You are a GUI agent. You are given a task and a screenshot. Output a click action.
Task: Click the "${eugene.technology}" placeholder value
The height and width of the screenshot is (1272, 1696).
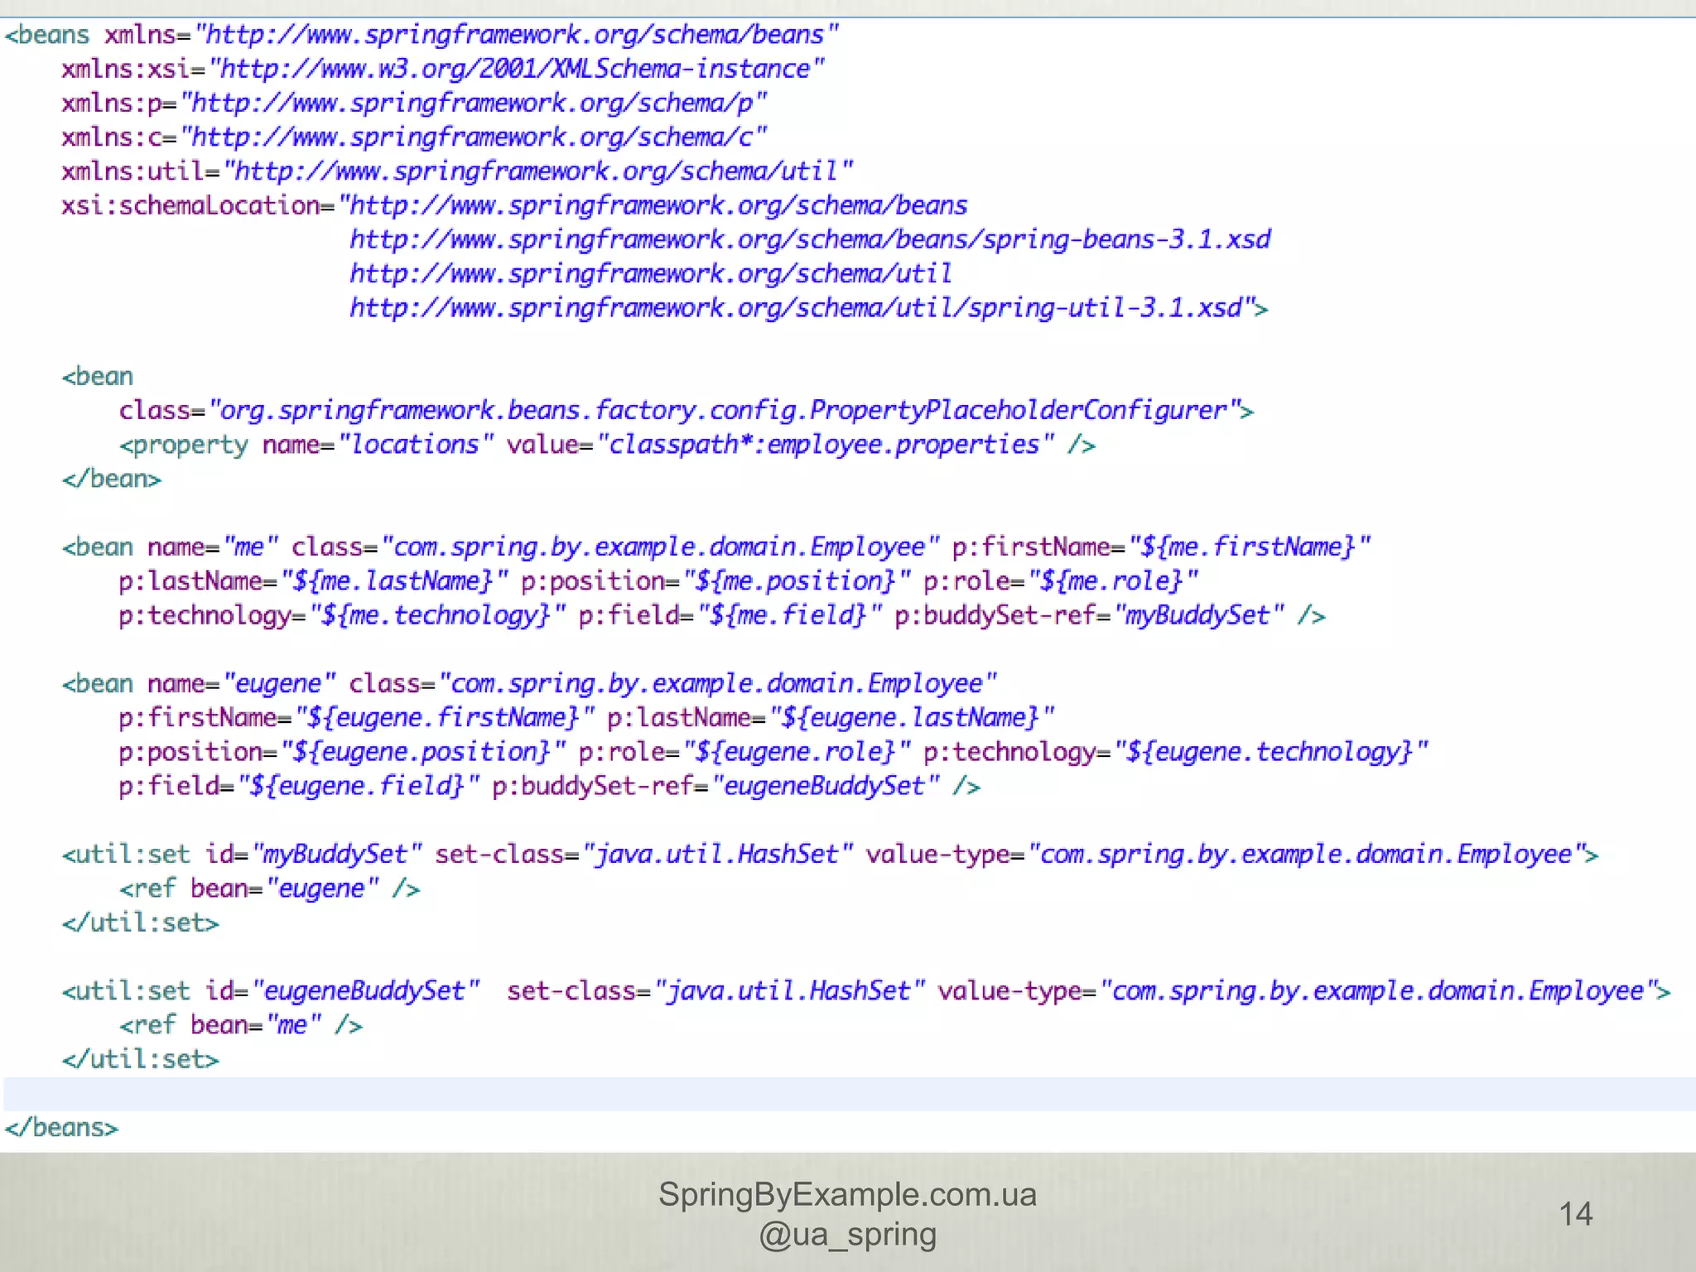[1271, 752]
